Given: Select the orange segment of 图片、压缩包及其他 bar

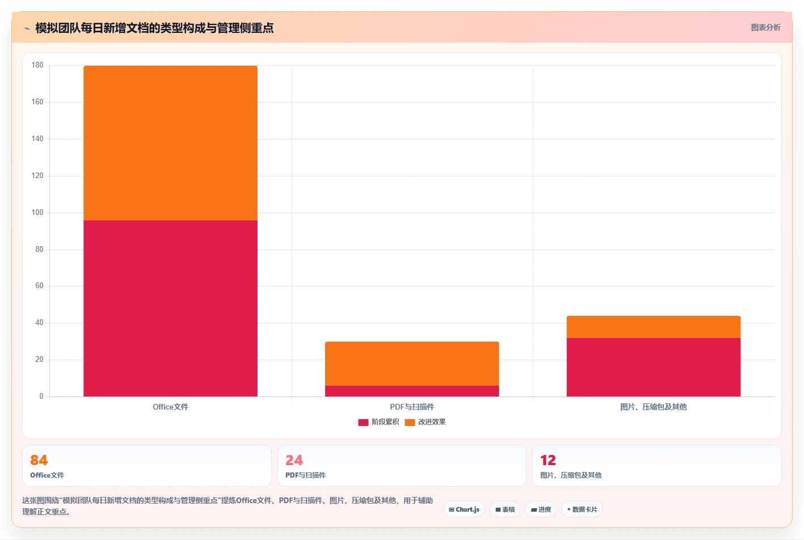Looking at the screenshot, I should (654, 327).
